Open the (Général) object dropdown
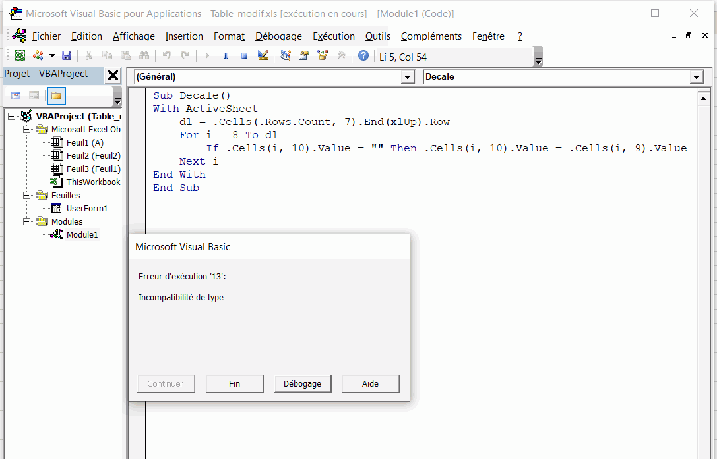 407,77
